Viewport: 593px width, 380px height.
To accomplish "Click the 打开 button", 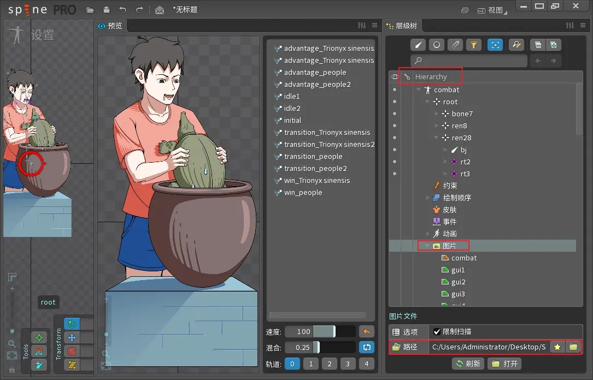I will tap(505, 364).
